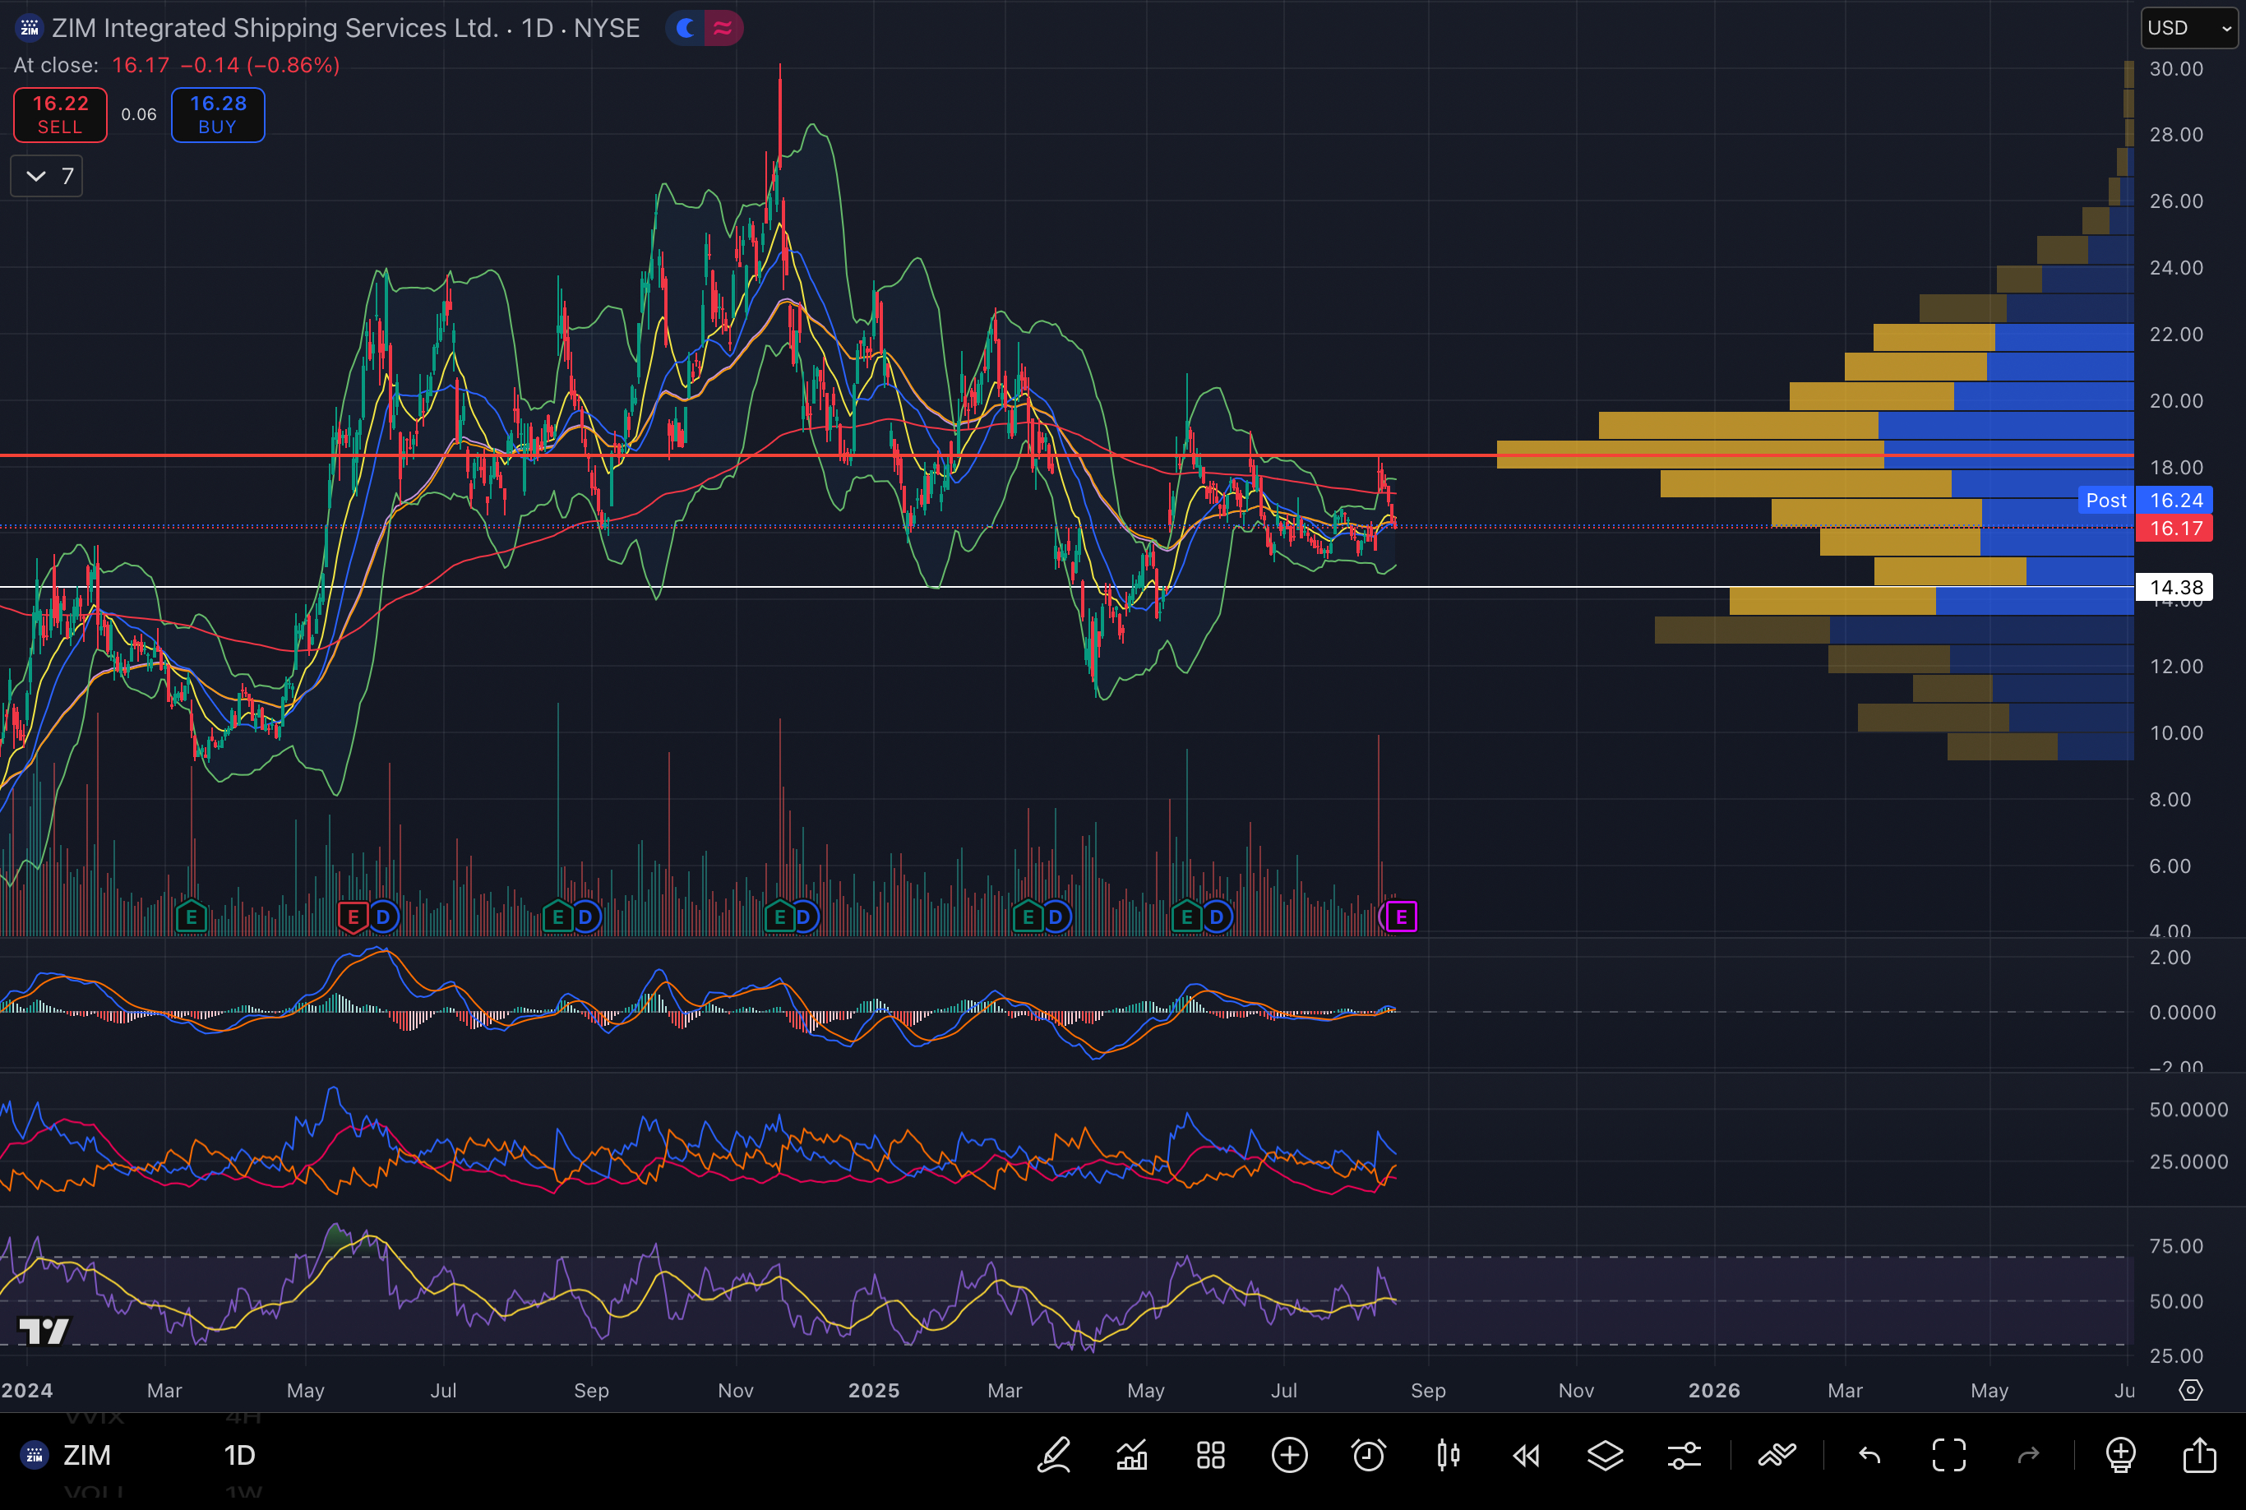Image resolution: width=2246 pixels, height=1510 pixels.
Task: Open the object tree layers icon
Action: [x=1606, y=1455]
